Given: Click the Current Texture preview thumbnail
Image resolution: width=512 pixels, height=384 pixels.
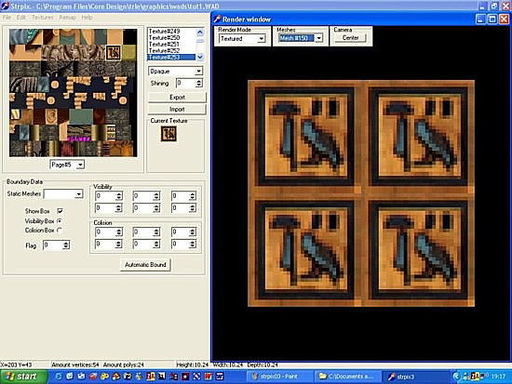Looking at the screenshot, I should (x=168, y=134).
